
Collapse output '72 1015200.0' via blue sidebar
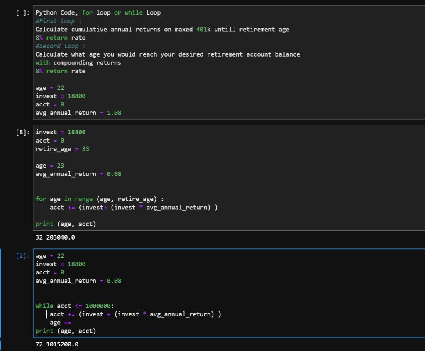(x=0, y=345)
